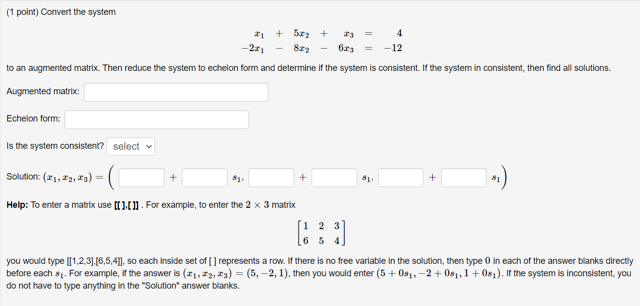Expand the 'Is the system consistent?' selector

[130, 146]
